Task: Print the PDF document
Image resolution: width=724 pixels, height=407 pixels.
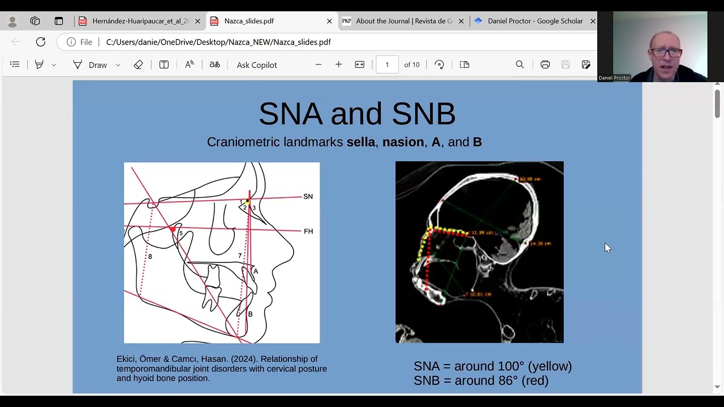Action: pyautogui.click(x=545, y=64)
